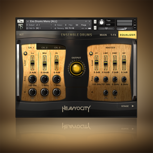Click the Mid band Q knob
Image resolution: width=153 pixels, height=153 pixels.
(45, 92)
